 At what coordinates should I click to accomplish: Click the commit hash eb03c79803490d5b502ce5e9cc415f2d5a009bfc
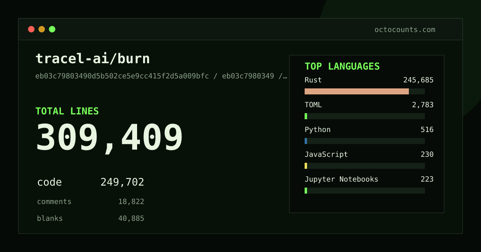coord(122,76)
